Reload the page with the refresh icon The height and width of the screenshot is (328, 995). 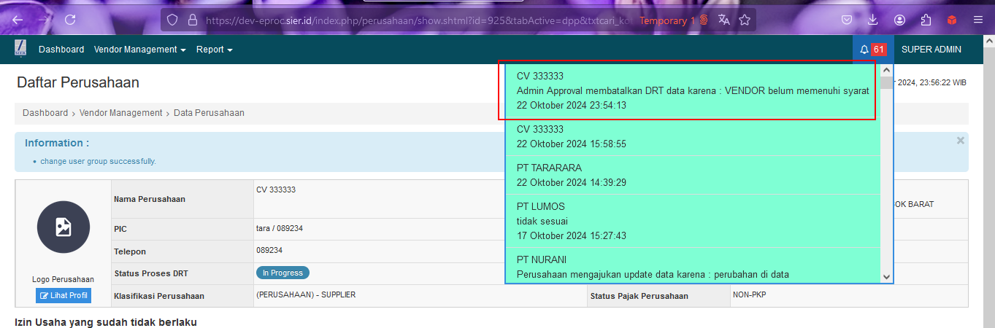click(71, 20)
